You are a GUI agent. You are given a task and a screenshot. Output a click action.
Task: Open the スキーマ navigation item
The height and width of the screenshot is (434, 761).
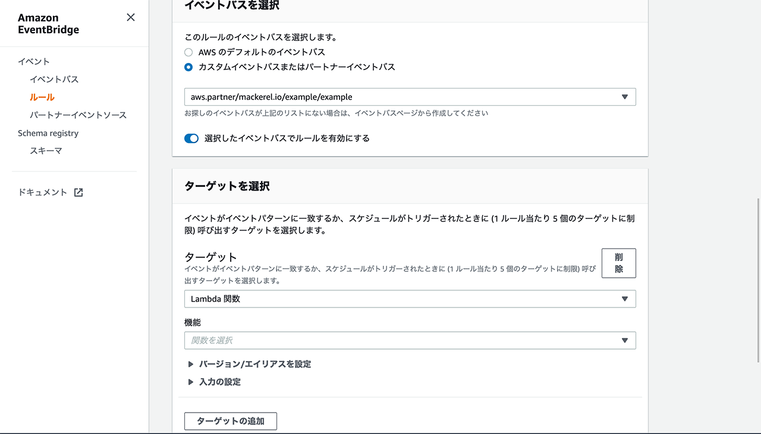[46, 151]
